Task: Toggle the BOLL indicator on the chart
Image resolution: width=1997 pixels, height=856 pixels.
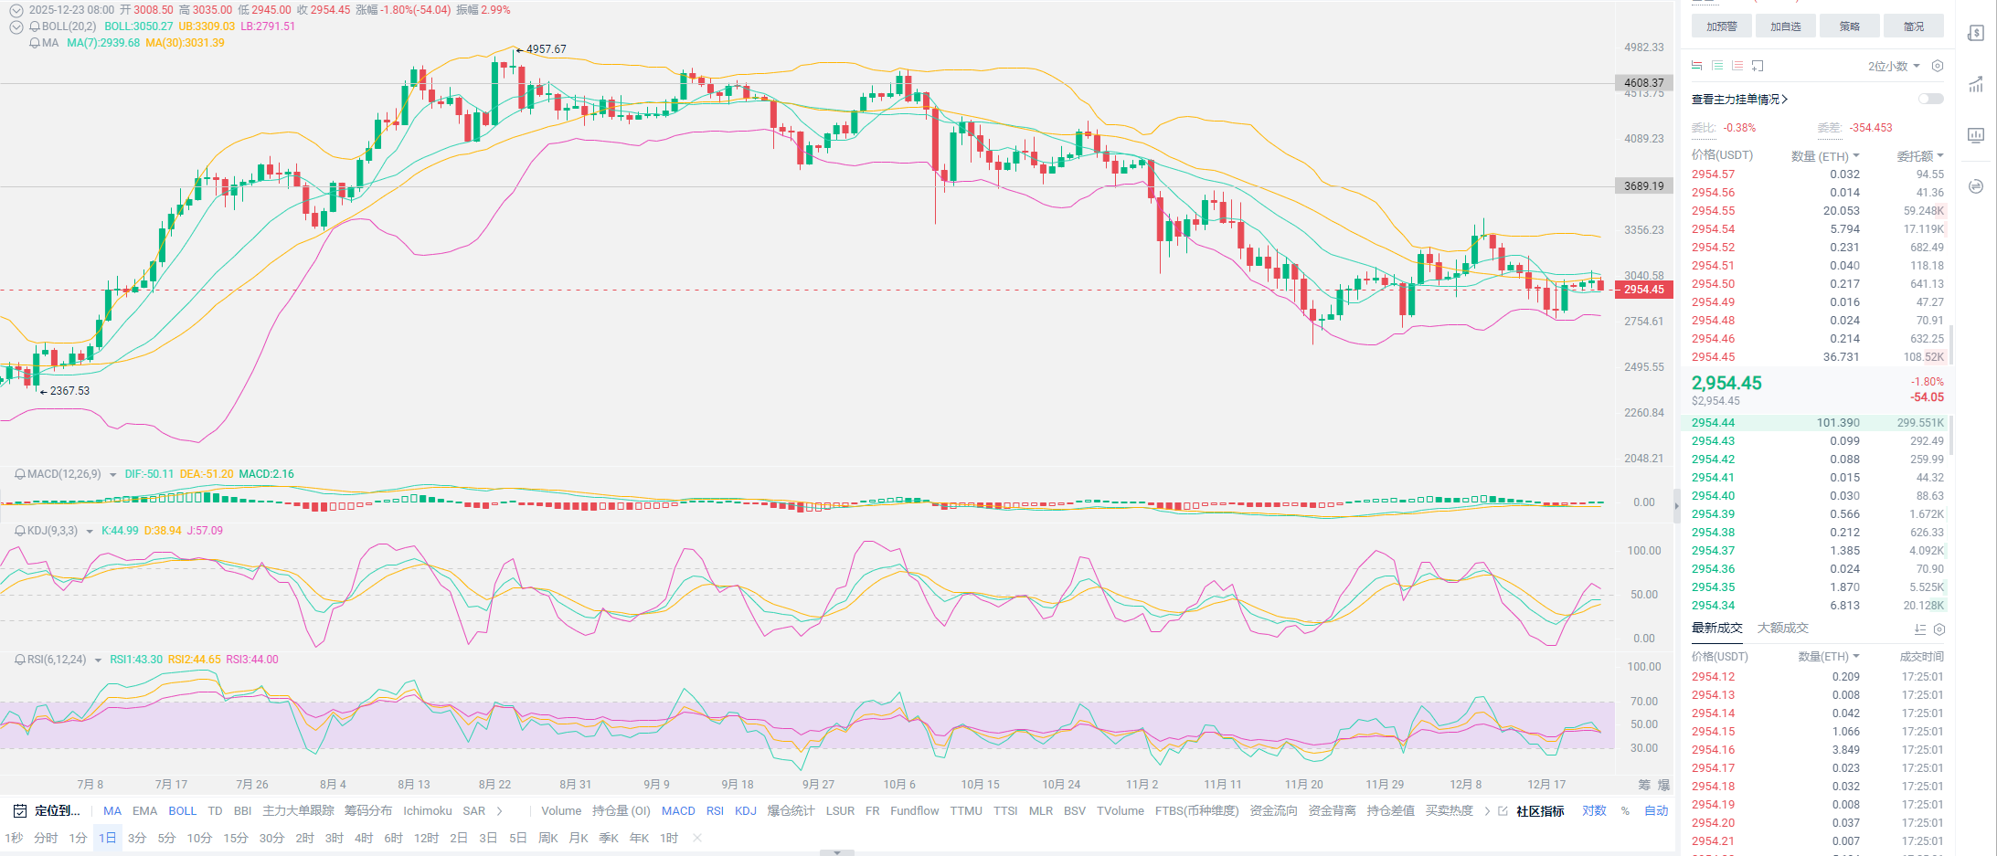Action: click(x=182, y=810)
